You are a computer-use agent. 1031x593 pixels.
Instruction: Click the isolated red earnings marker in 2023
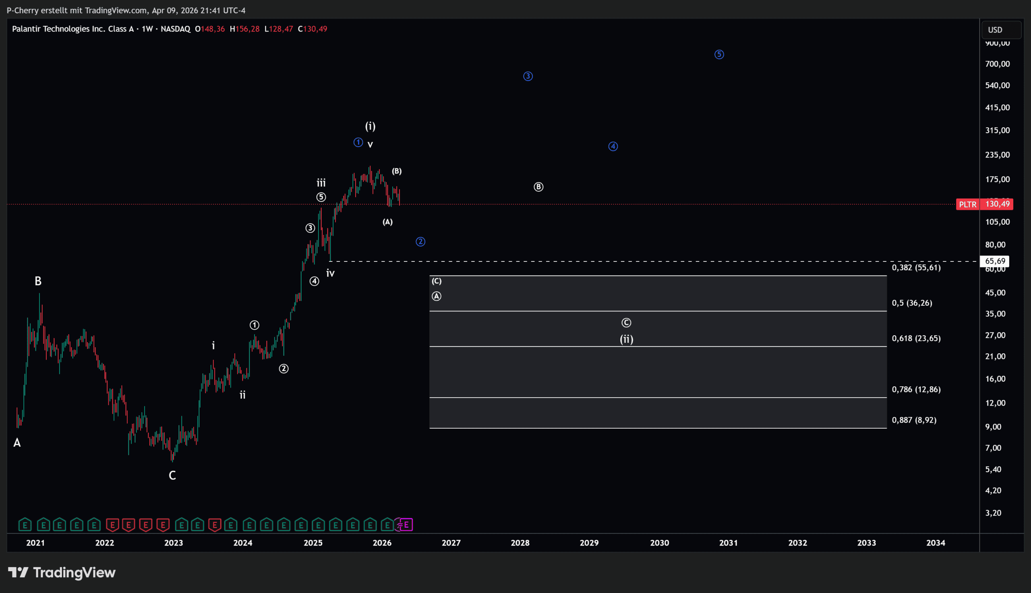click(215, 525)
